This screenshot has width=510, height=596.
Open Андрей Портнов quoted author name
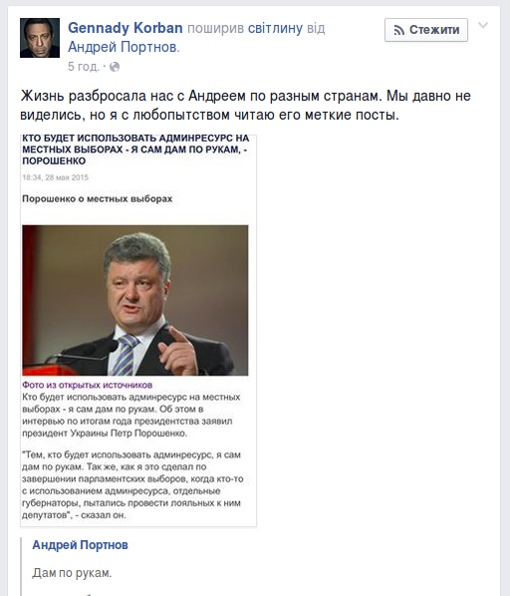click(80, 545)
